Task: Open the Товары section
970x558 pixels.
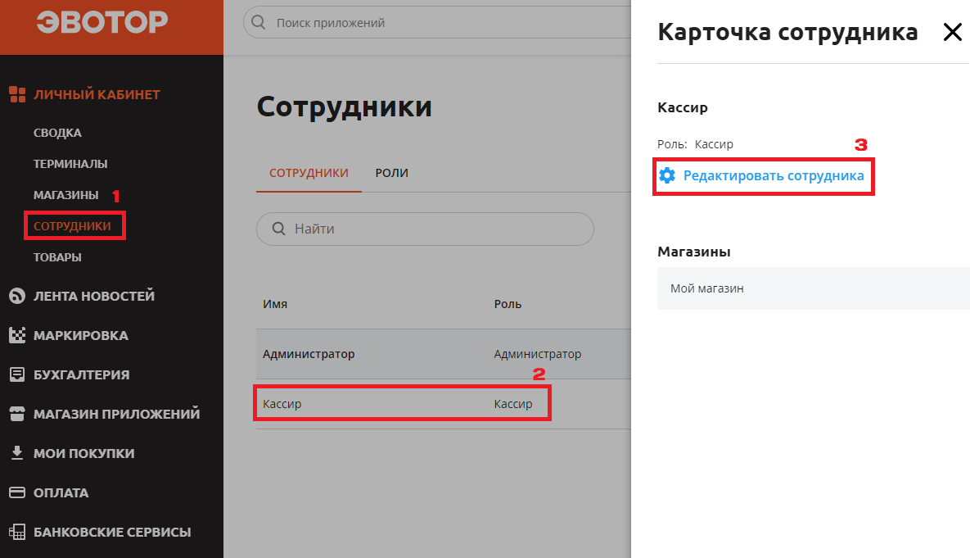Action: [57, 256]
